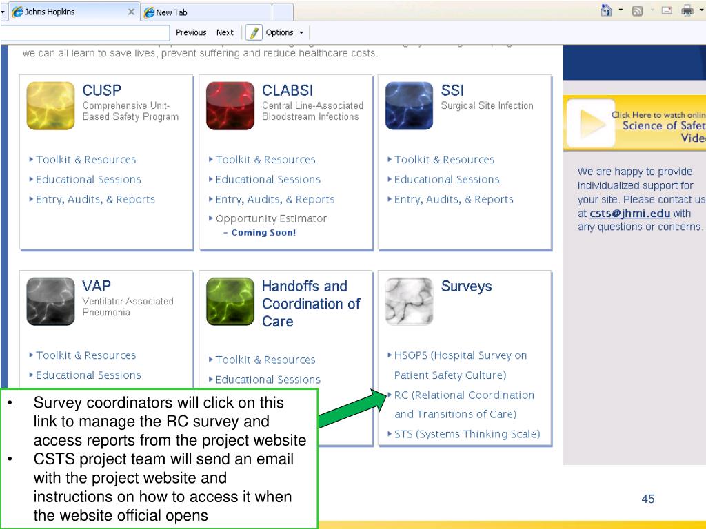The height and width of the screenshot is (529, 706).
Task: Click the RSS feeds icon
Action: click(637, 11)
